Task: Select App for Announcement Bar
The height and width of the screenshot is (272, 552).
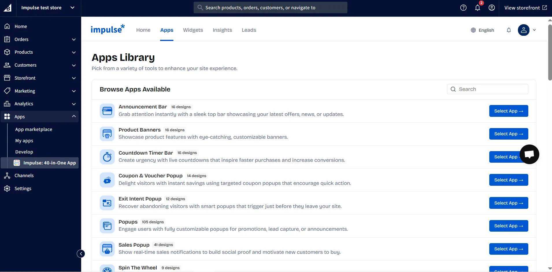Action: (509, 111)
